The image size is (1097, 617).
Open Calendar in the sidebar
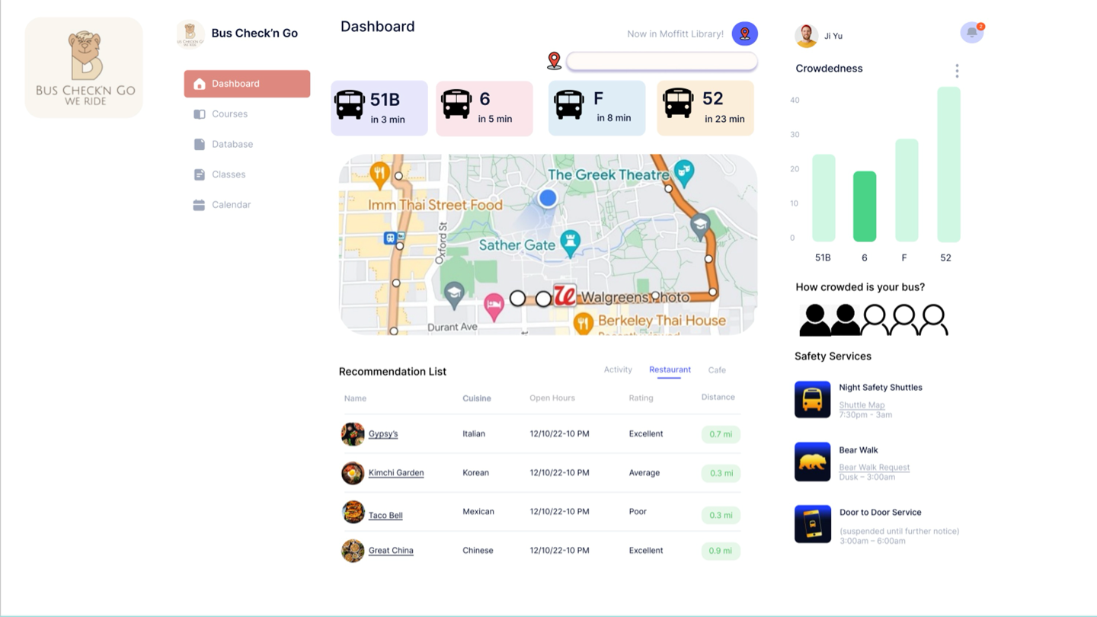click(x=231, y=205)
